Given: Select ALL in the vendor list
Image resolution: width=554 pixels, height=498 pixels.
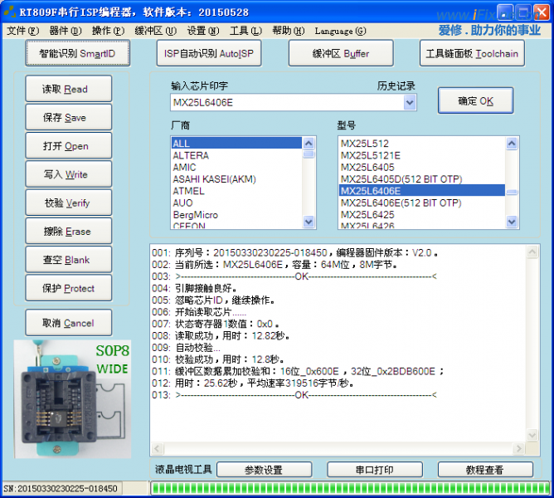Looking at the screenshot, I should (x=236, y=144).
